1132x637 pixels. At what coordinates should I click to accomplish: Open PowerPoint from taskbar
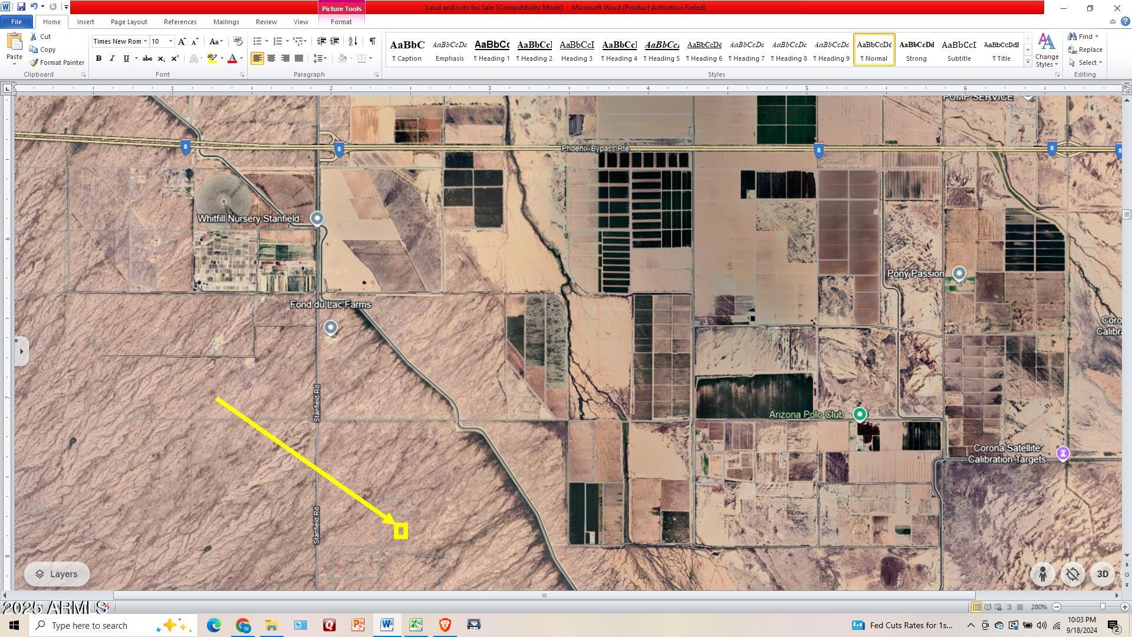pyautogui.click(x=358, y=625)
